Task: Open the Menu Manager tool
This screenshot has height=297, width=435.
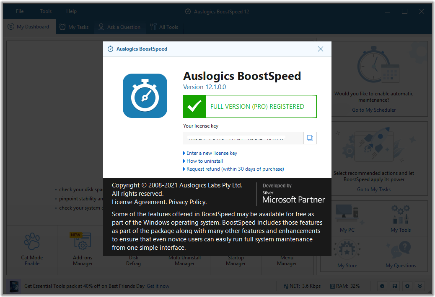Action: (287, 261)
